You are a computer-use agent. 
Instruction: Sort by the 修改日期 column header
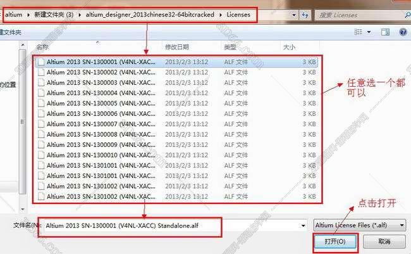177,47
